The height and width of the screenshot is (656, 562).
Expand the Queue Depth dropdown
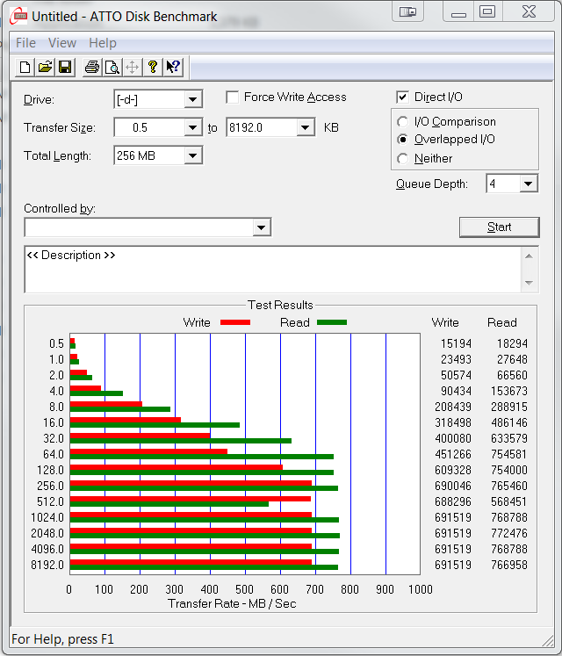[x=528, y=184]
